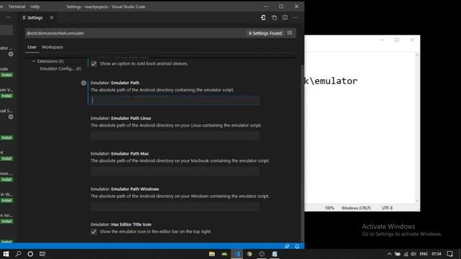Show hidden system tray icons

389,254
